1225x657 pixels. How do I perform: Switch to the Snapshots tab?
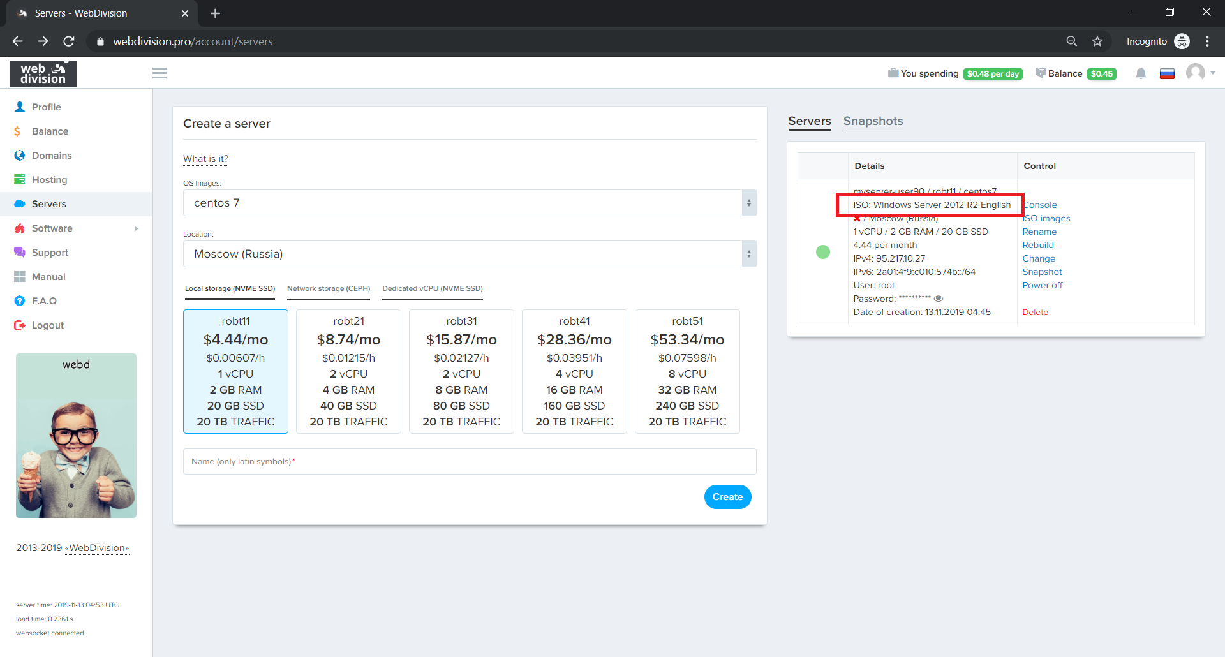coord(873,121)
